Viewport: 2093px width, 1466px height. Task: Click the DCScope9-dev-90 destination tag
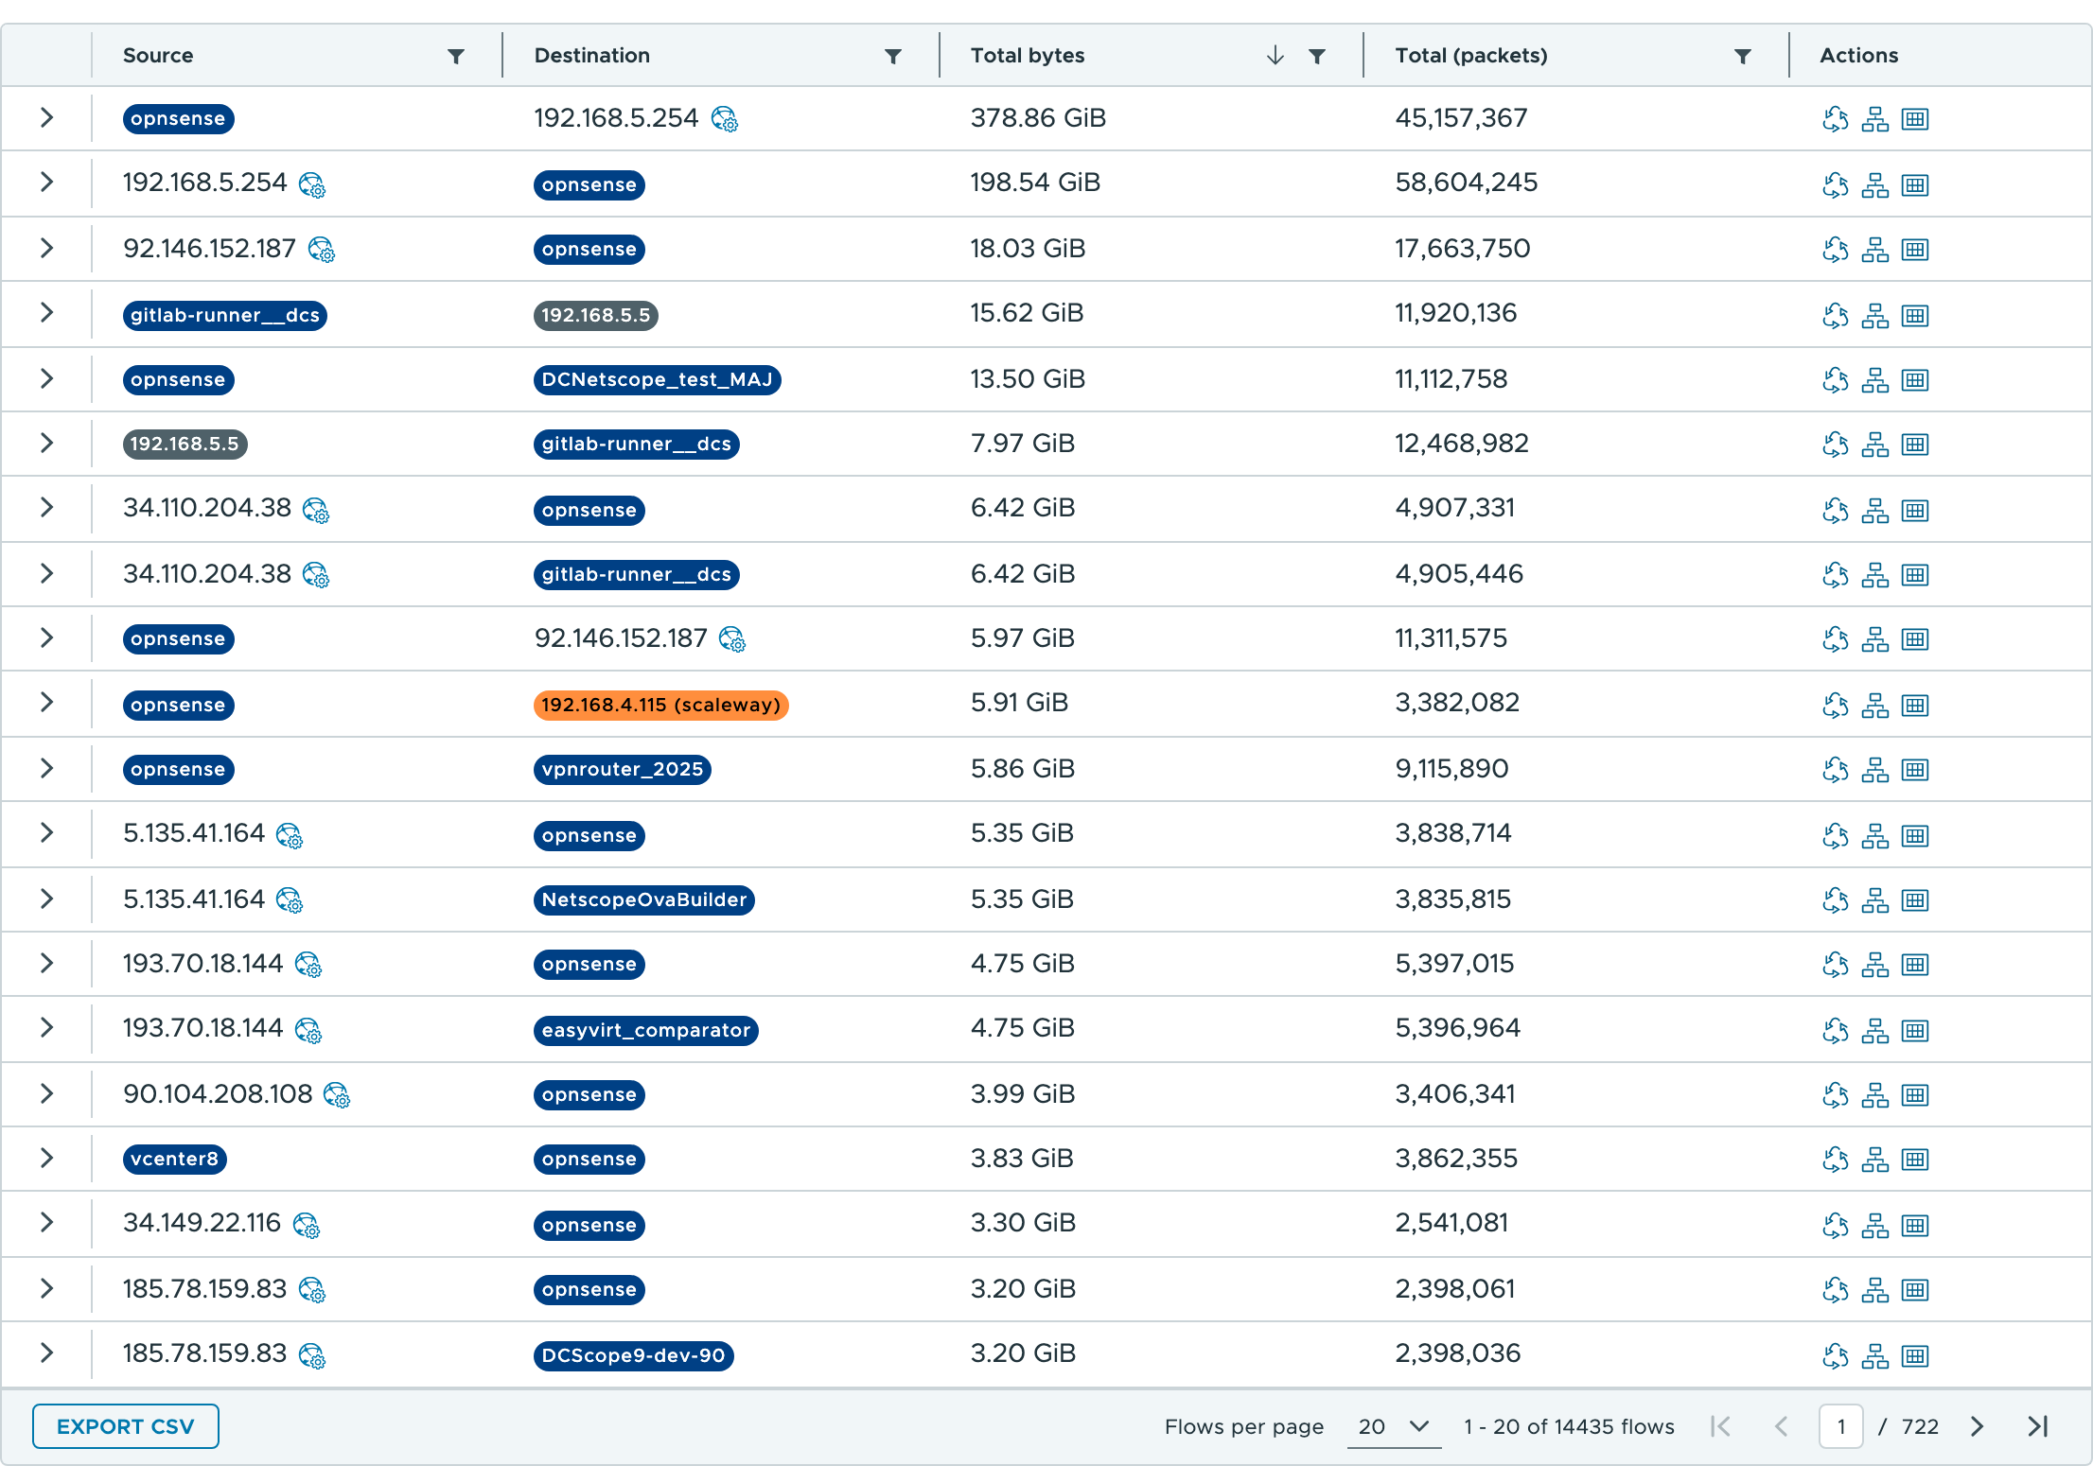coord(634,1356)
